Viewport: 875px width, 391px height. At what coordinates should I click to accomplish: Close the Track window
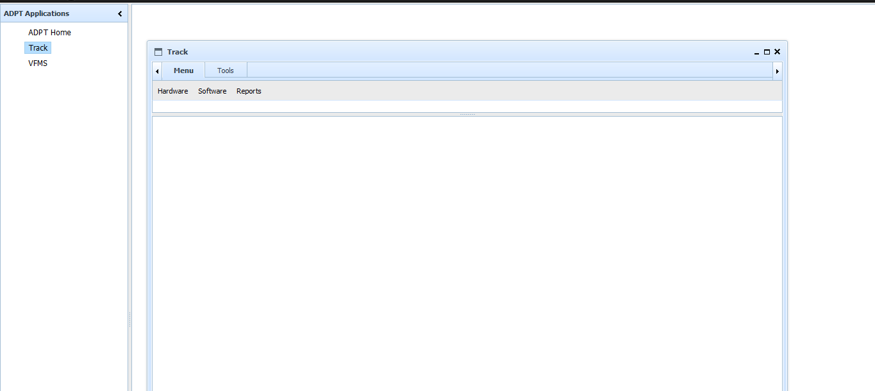tap(777, 52)
